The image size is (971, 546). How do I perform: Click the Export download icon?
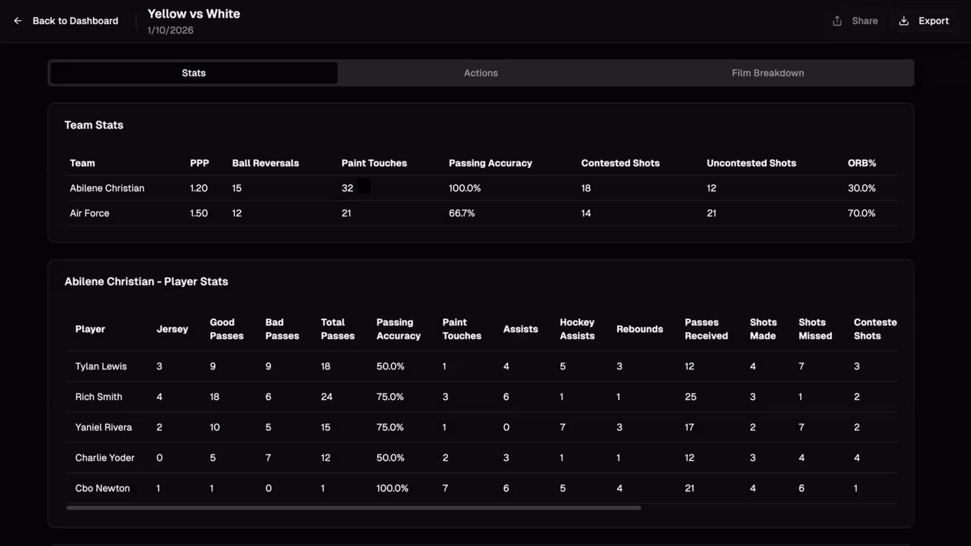[x=903, y=21]
